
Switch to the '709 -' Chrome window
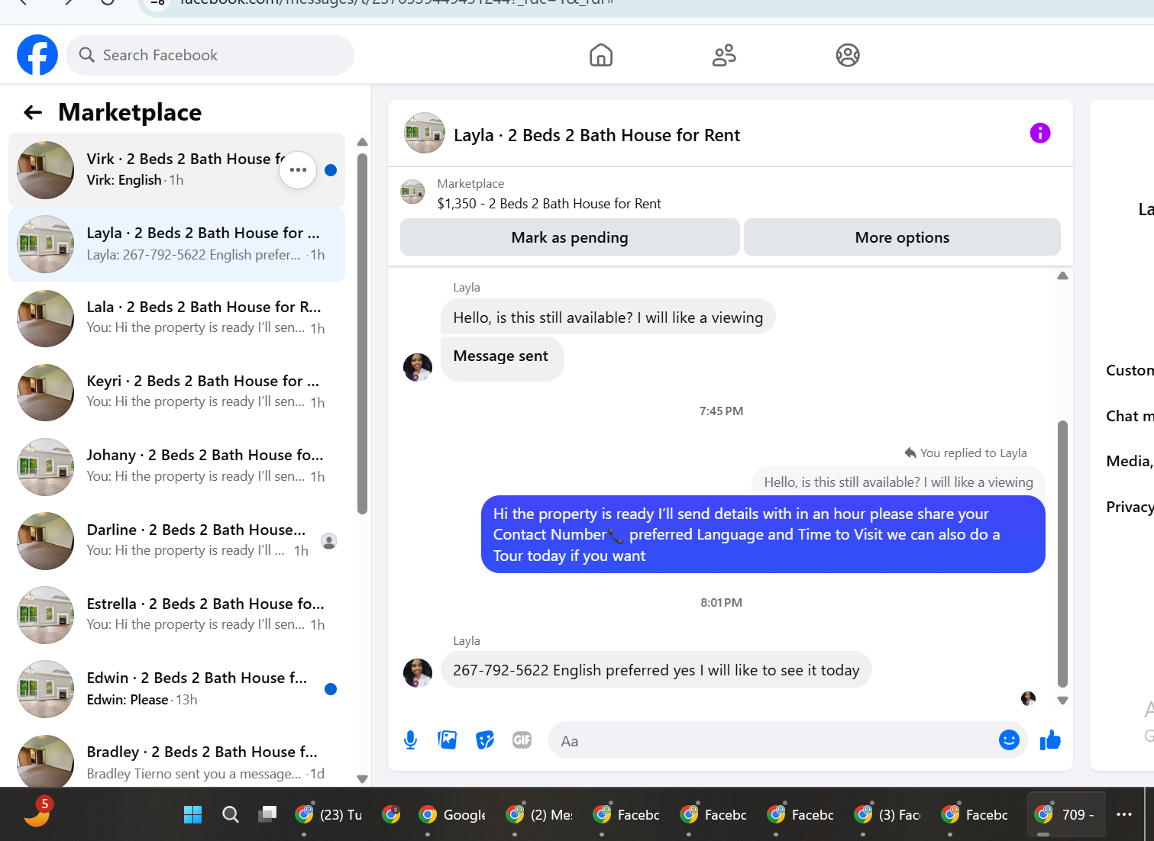click(1066, 814)
